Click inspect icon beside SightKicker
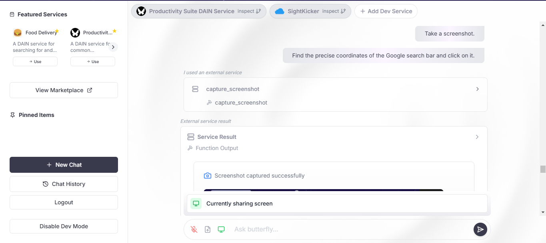The width and height of the screenshot is (546, 243). click(343, 11)
